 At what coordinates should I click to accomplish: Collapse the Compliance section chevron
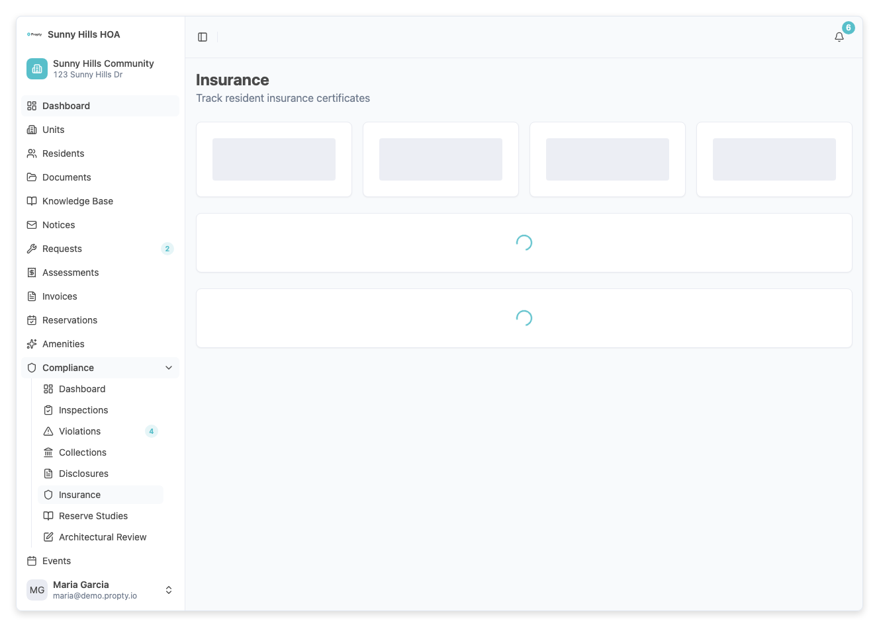[x=169, y=368]
